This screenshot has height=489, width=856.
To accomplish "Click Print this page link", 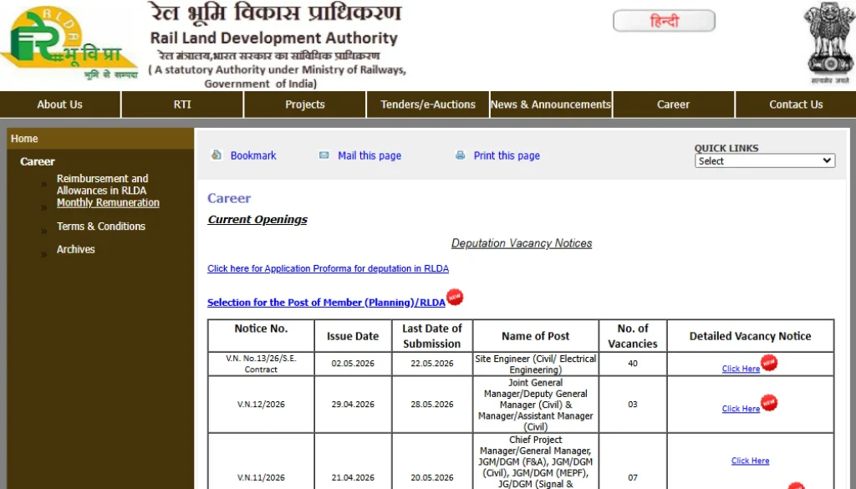I will point(507,155).
